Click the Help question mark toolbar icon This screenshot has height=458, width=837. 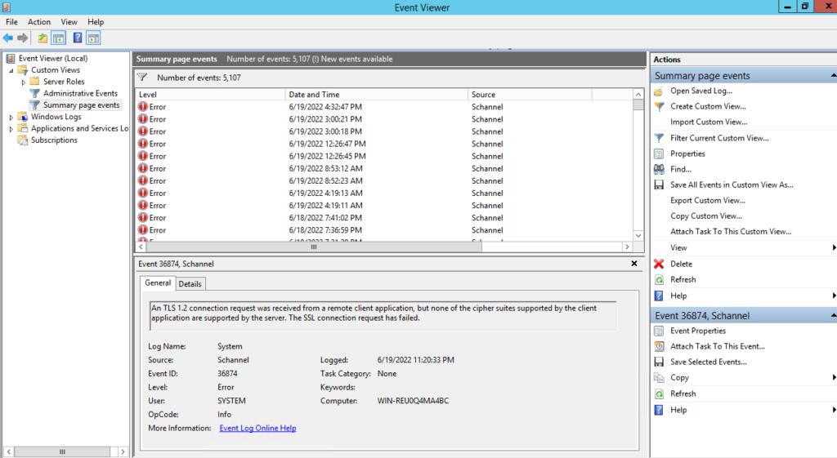click(x=77, y=38)
